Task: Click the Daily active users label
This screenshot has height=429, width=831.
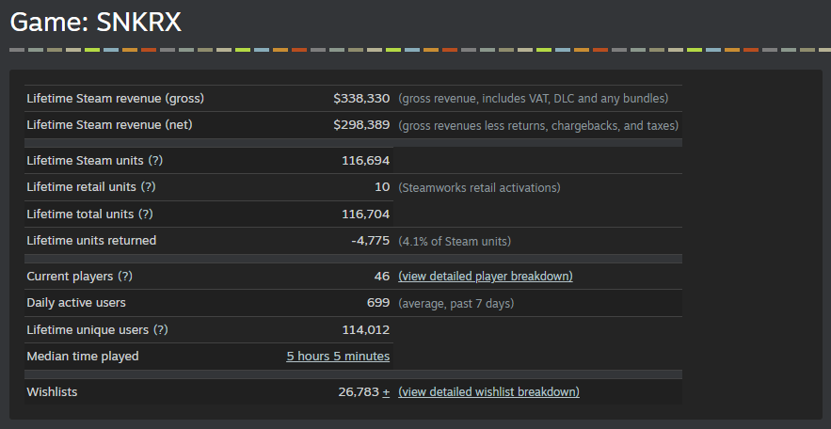Action: (x=76, y=303)
